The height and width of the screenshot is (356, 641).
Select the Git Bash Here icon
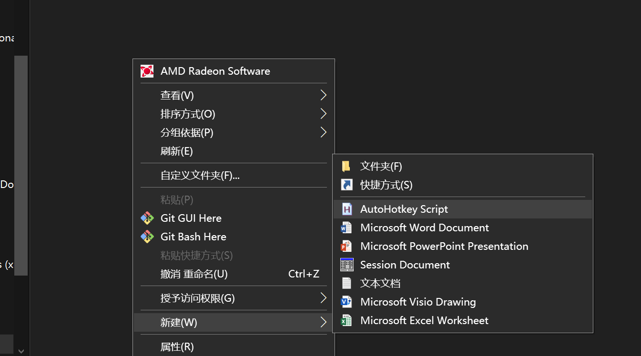point(147,236)
